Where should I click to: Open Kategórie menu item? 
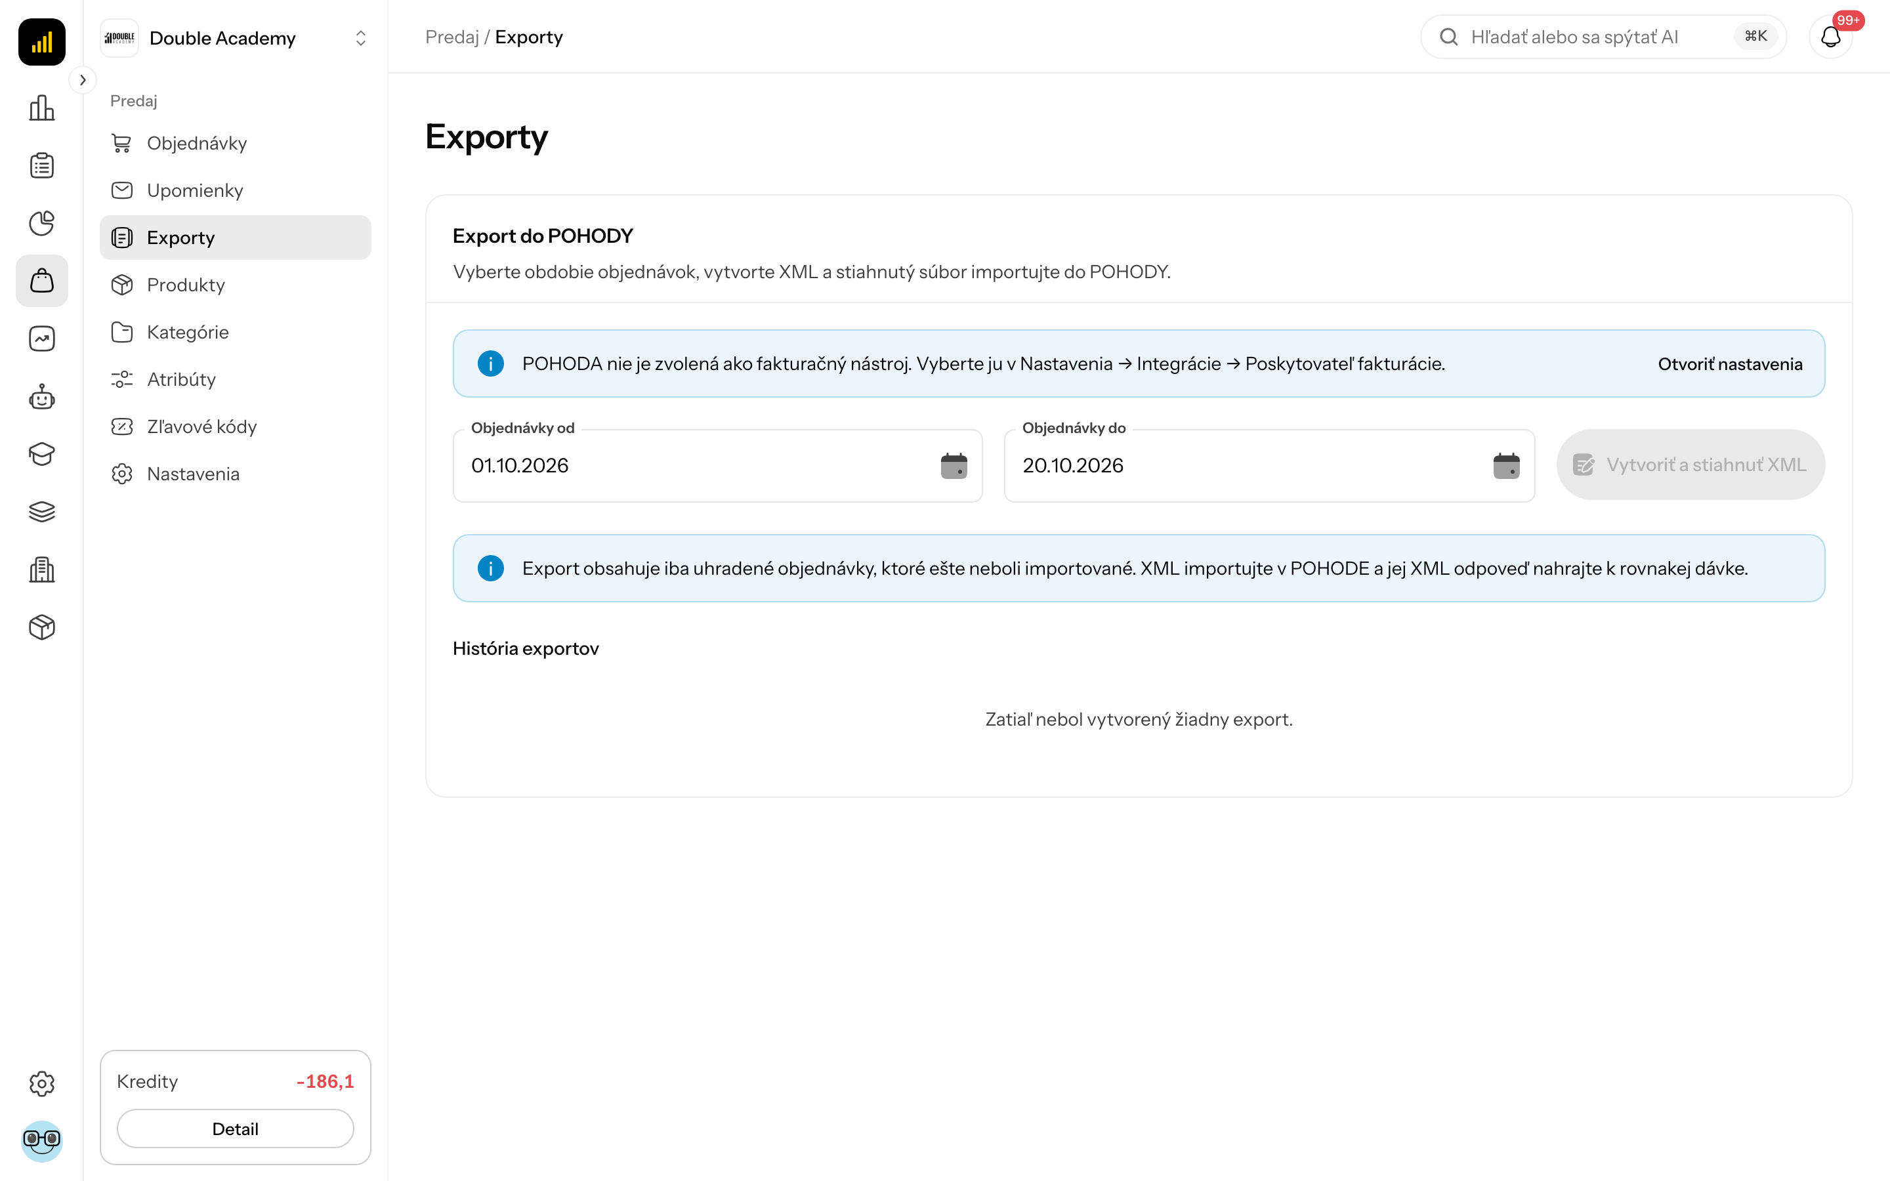235,332
